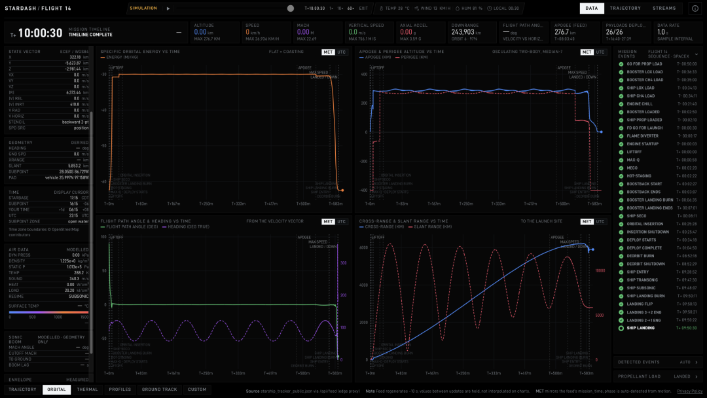The width and height of the screenshot is (707, 398).
Task: Click the Go For Prop Load check icon
Action: coord(621,64)
